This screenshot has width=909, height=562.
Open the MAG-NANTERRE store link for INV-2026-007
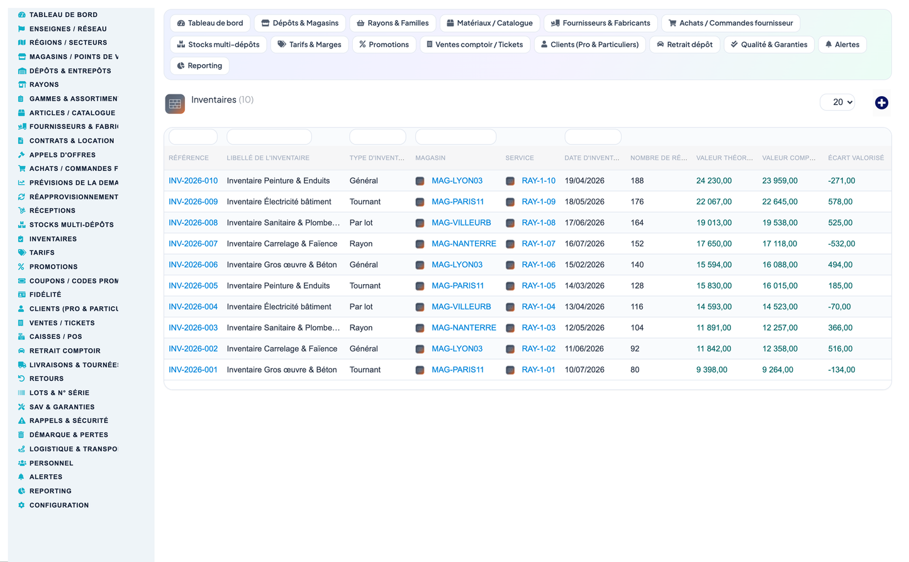(464, 244)
